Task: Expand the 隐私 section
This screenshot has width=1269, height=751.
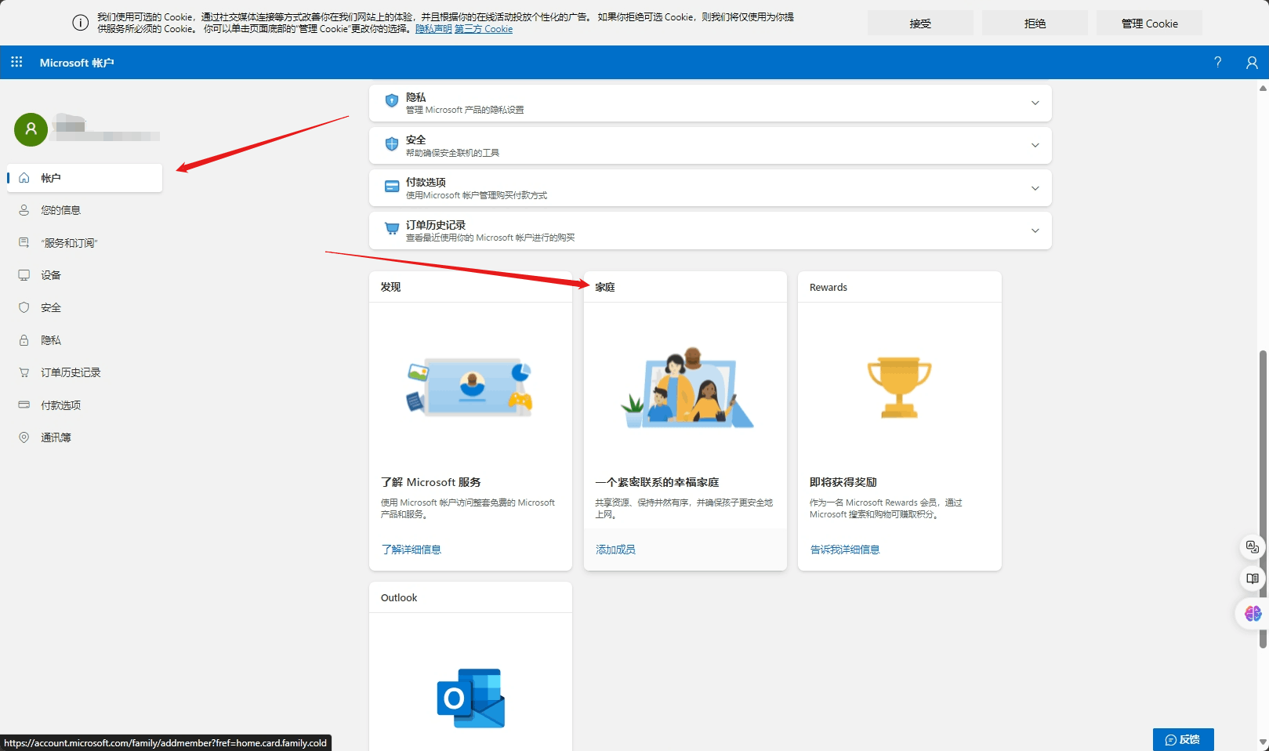Action: click(1035, 103)
